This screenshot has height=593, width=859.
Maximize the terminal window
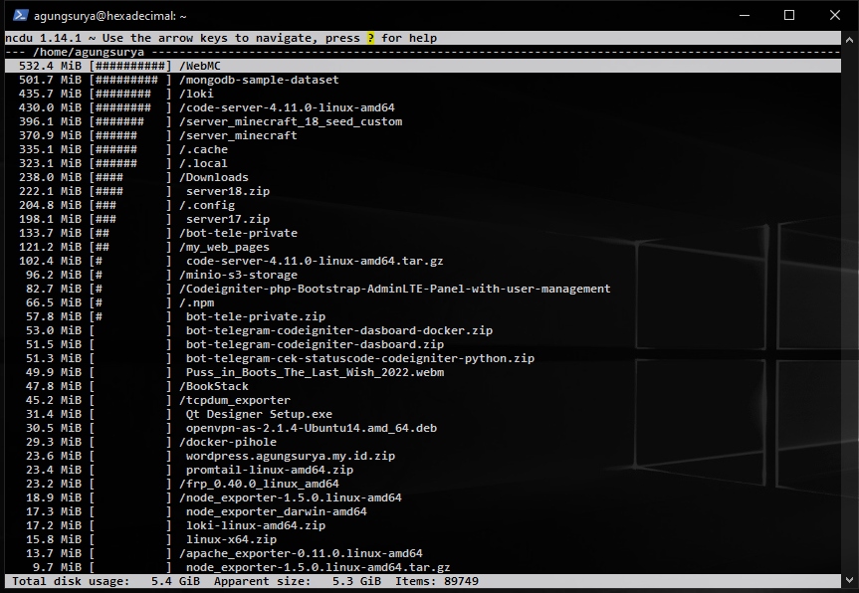[789, 16]
